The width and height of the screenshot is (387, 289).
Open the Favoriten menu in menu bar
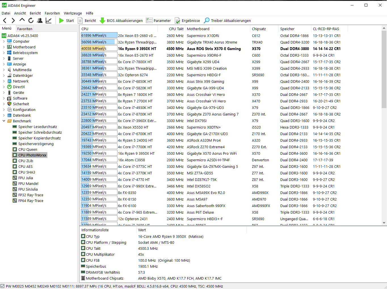tap(52, 13)
